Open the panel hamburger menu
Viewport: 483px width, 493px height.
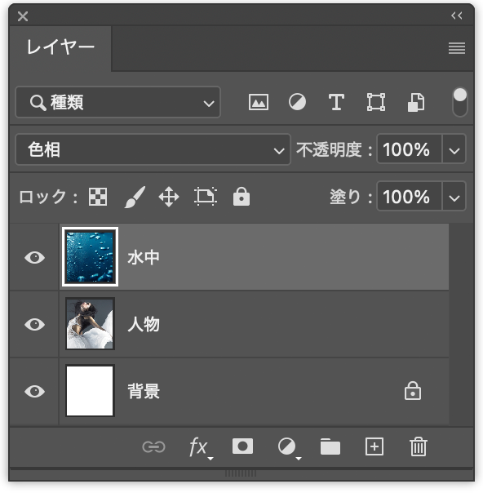457,48
